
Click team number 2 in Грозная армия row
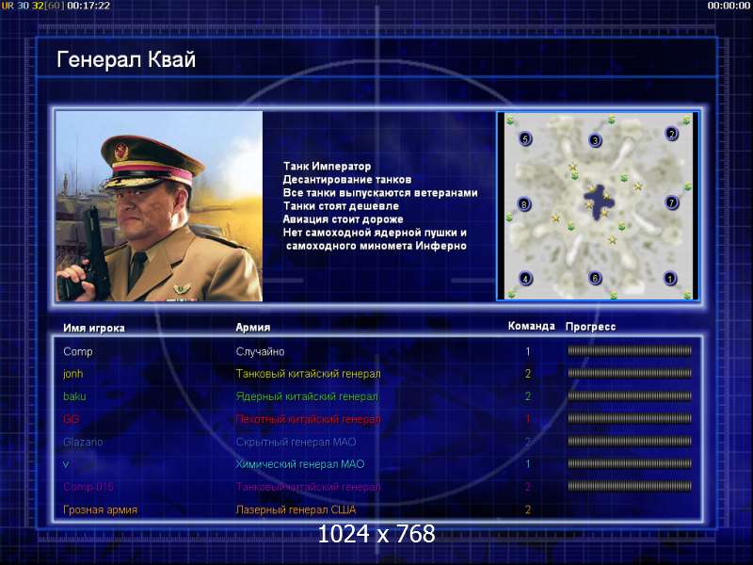point(528,509)
